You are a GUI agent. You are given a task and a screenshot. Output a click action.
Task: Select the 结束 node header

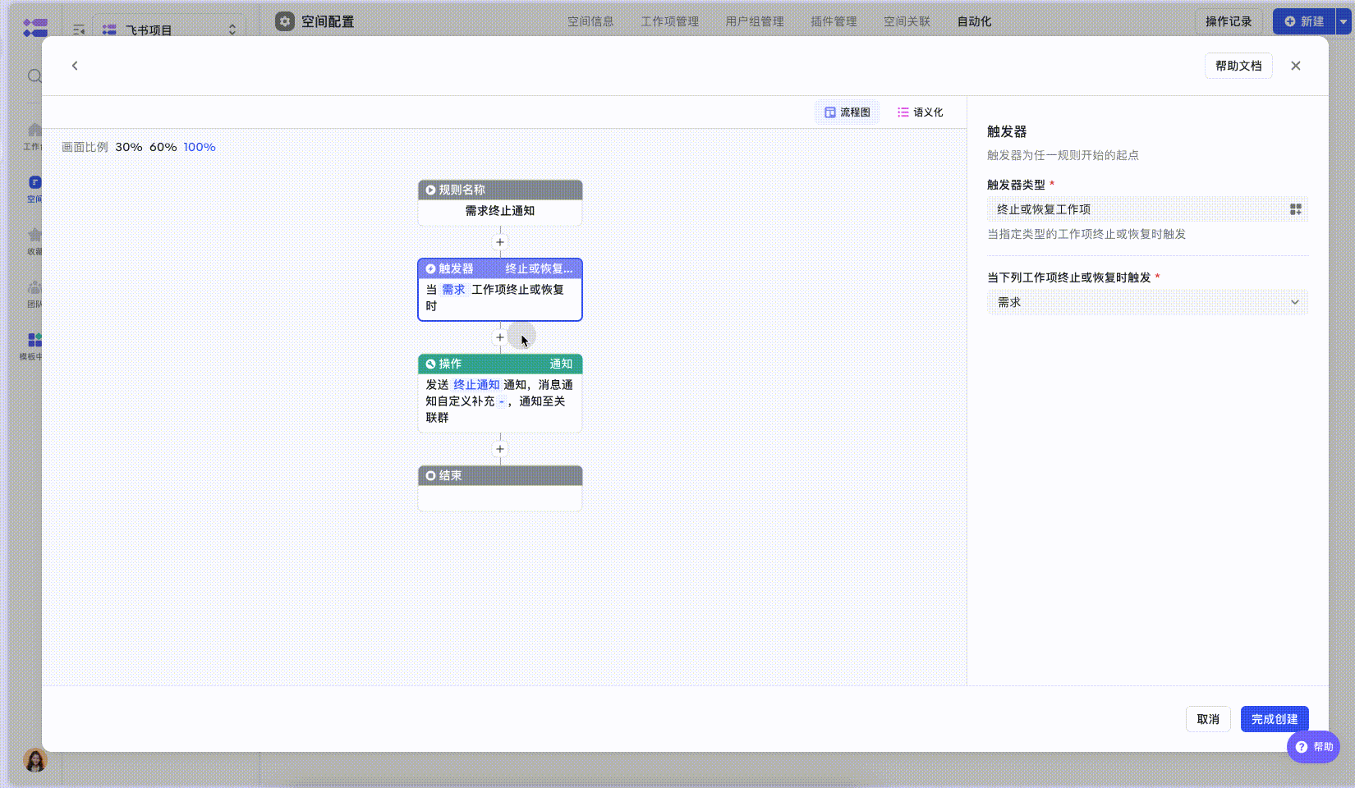[500, 475]
